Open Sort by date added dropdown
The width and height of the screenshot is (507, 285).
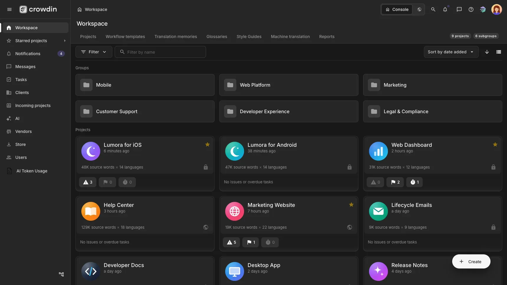[451, 52]
